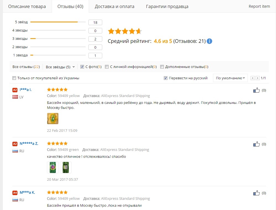Enable 'С личной информацией' checkbox
This screenshot has height=210, width=276.
(107, 67)
